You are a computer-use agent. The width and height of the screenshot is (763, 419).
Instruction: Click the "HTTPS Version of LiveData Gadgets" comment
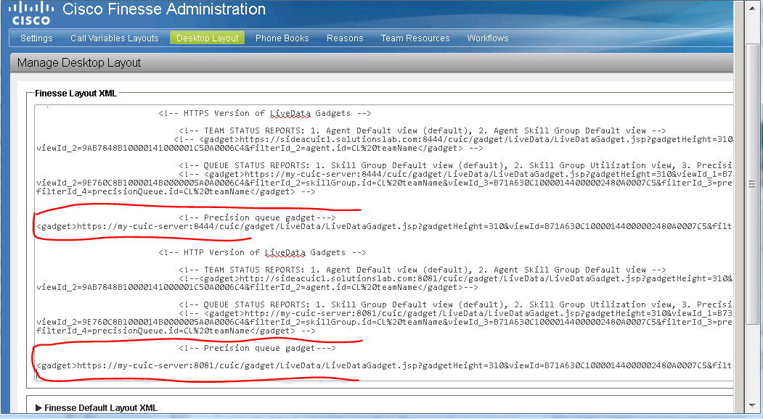(x=265, y=113)
